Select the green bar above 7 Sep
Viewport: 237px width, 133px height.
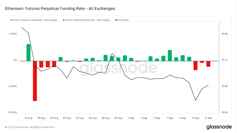(x=170, y=56)
